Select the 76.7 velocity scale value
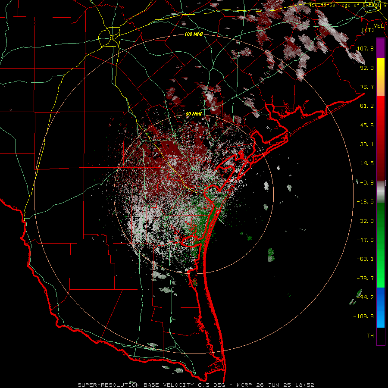The width and height of the screenshot is (388, 388). [x=367, y=87]
